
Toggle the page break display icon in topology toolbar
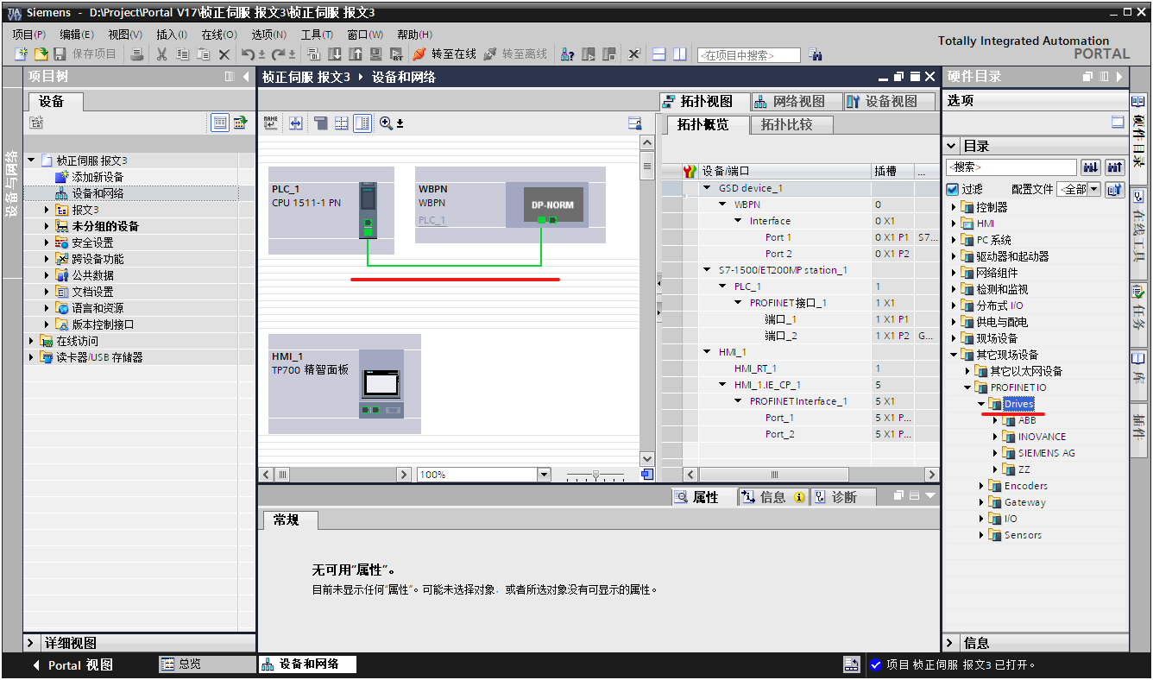click(x=341, y=123)
